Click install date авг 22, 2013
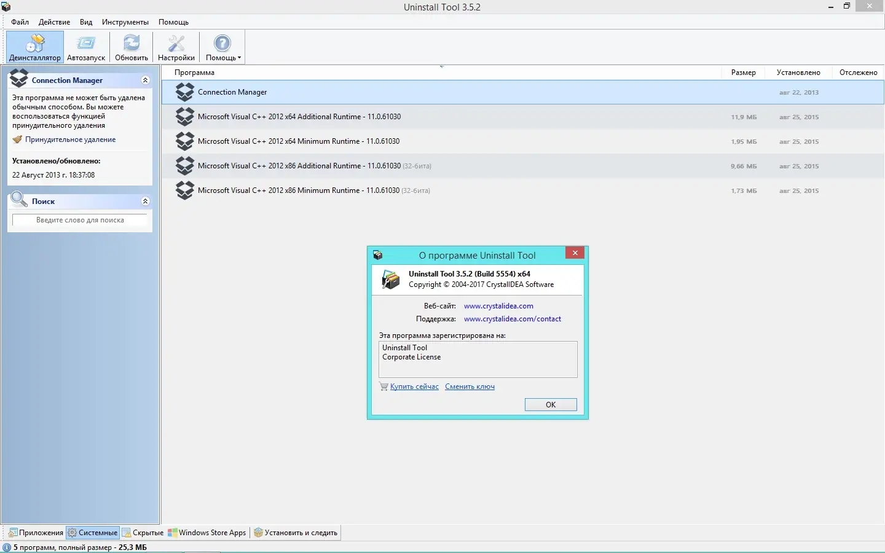Viewport: 885px width, 553px height. click(x=799, y=92)
